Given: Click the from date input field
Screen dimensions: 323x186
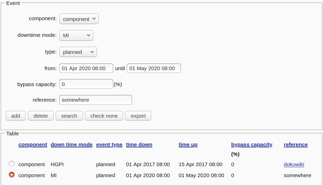Looking at the screenshot, I should (86, 68).
